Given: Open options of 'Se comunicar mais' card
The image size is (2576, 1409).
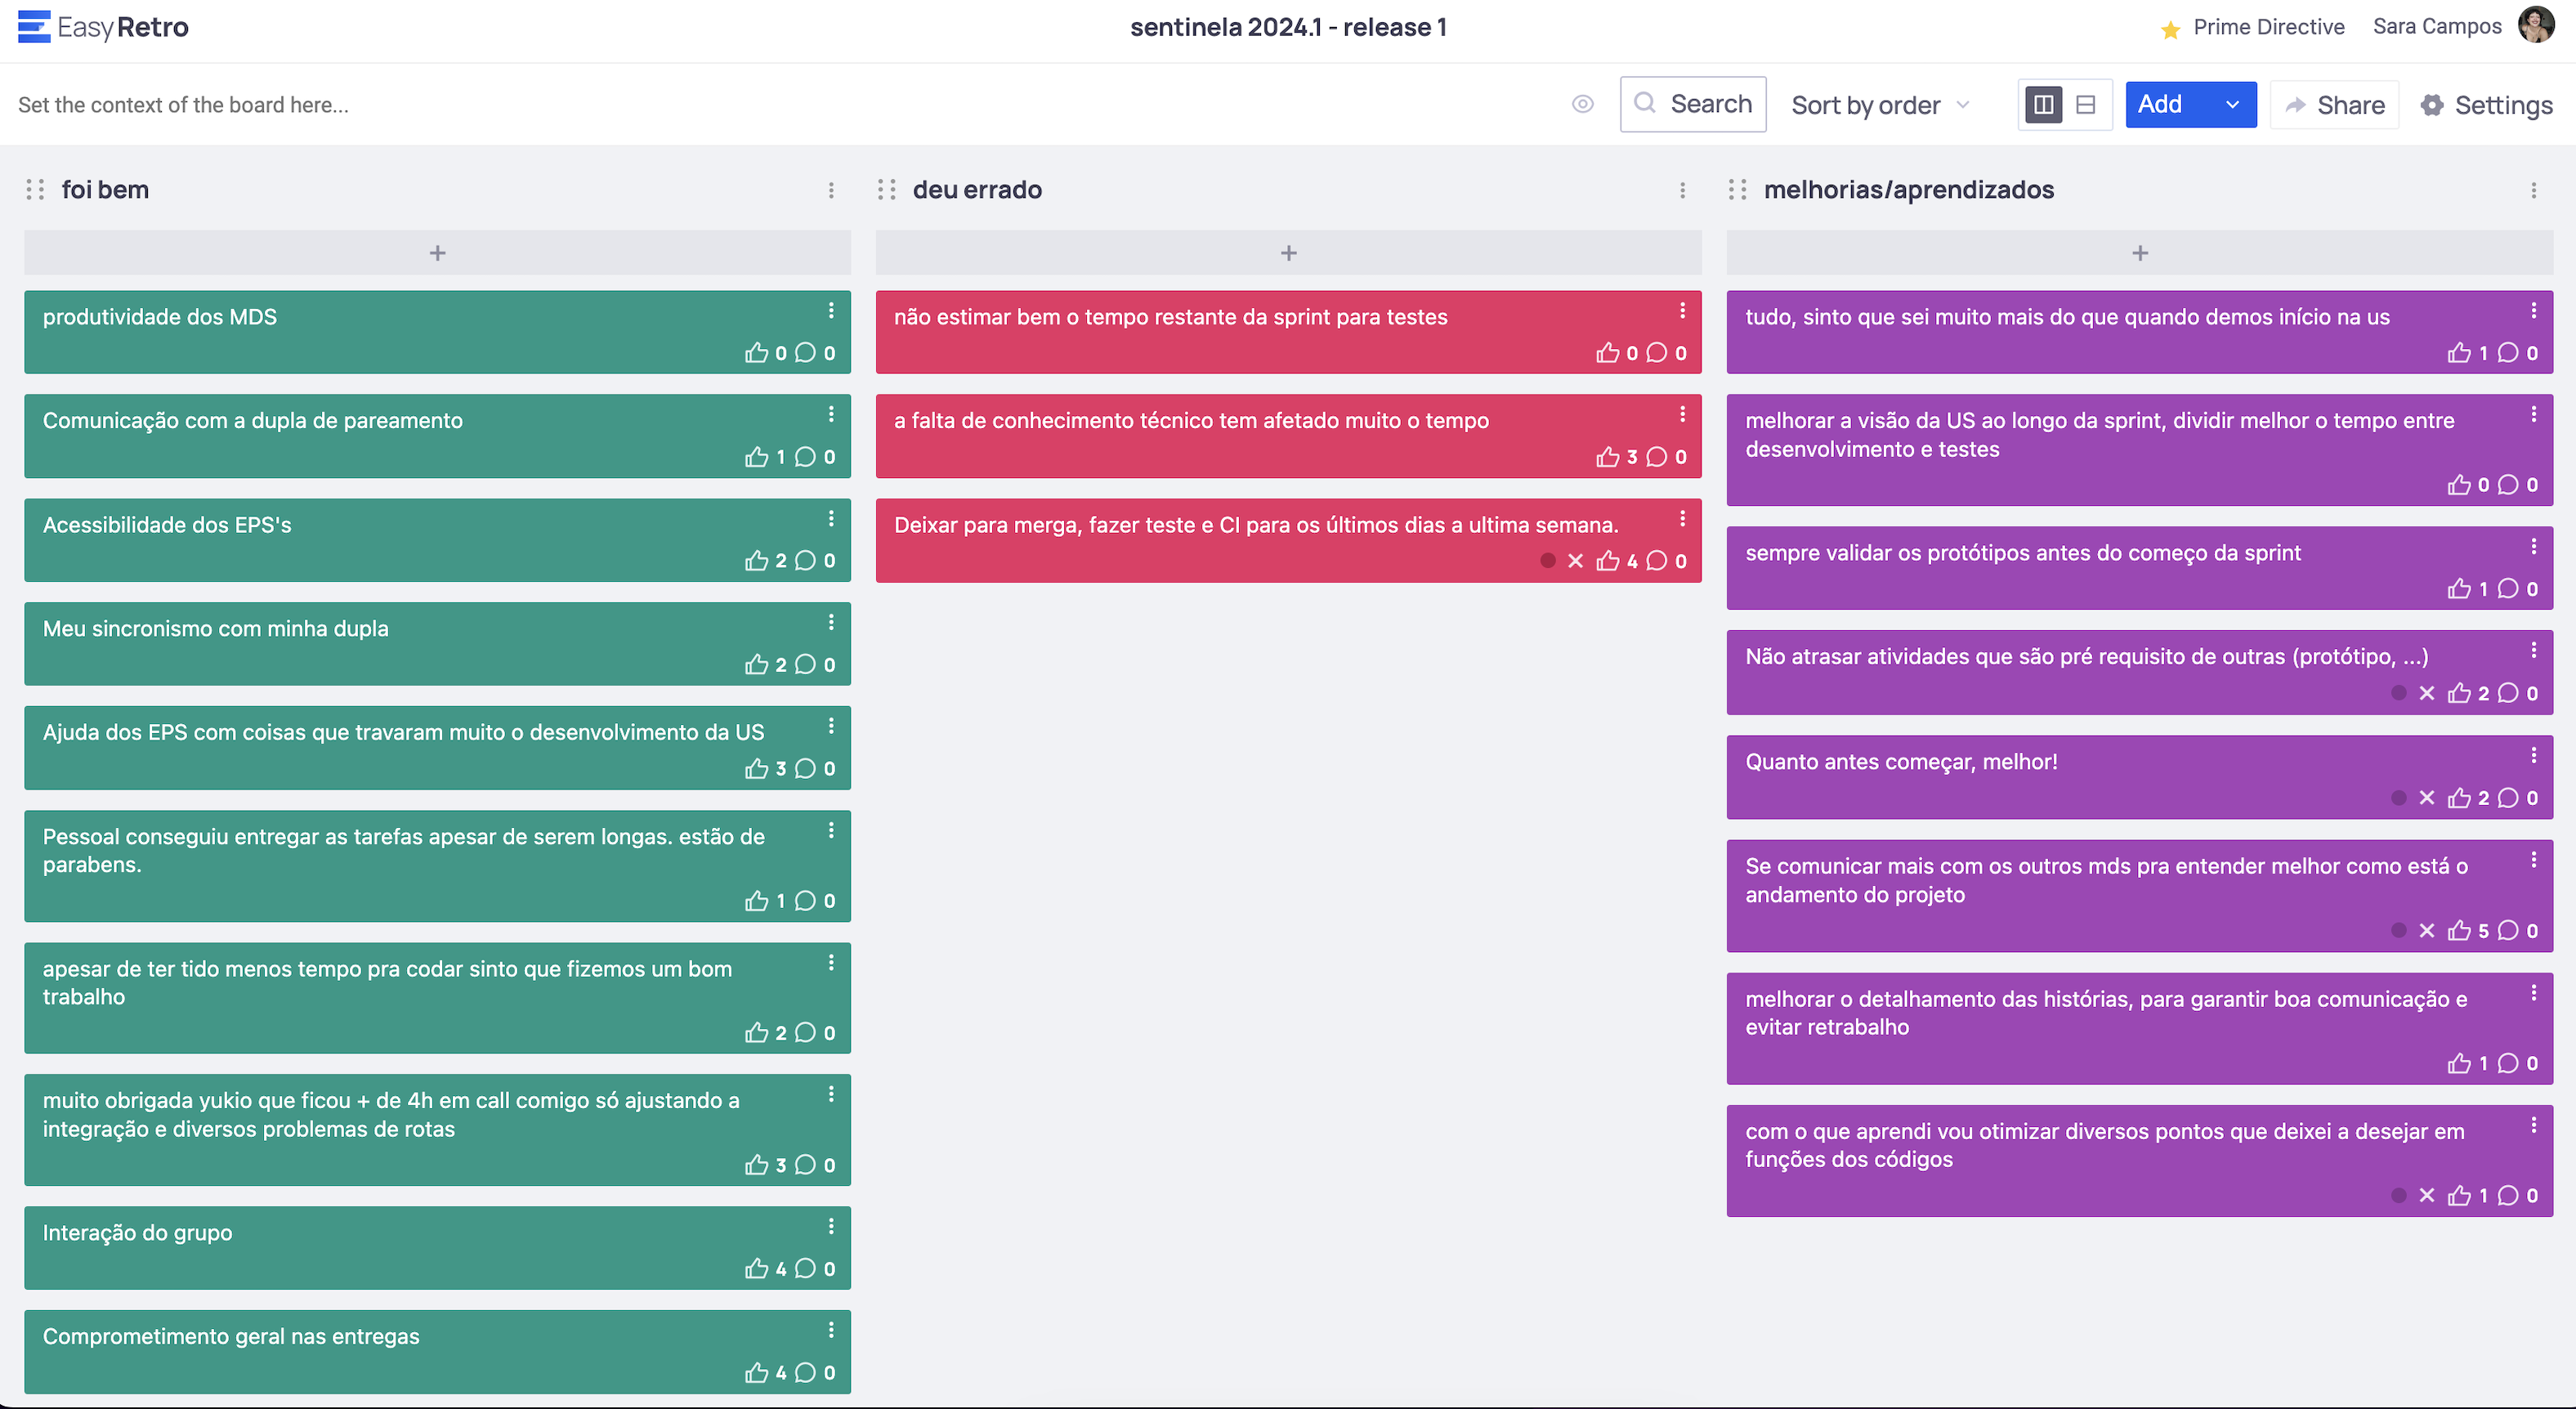Looking at the screenshot, I should point(2533,860).
